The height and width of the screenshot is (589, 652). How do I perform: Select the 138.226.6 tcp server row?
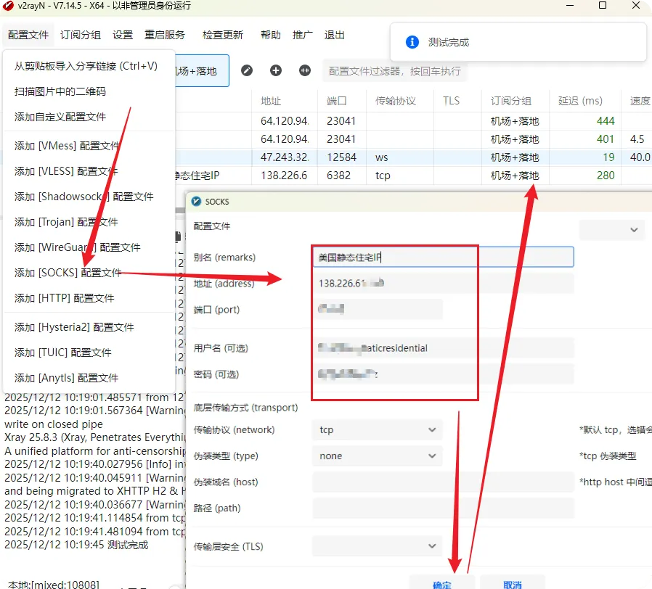[414, 176]
